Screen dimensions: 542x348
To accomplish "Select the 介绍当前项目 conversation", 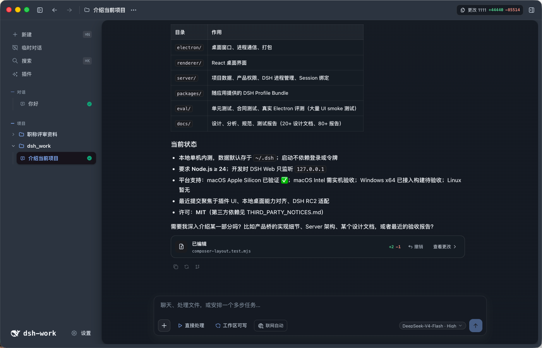I will click(56, 158).
